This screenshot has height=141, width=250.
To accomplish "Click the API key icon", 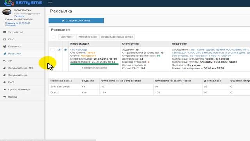I will (x=5, y=61).
